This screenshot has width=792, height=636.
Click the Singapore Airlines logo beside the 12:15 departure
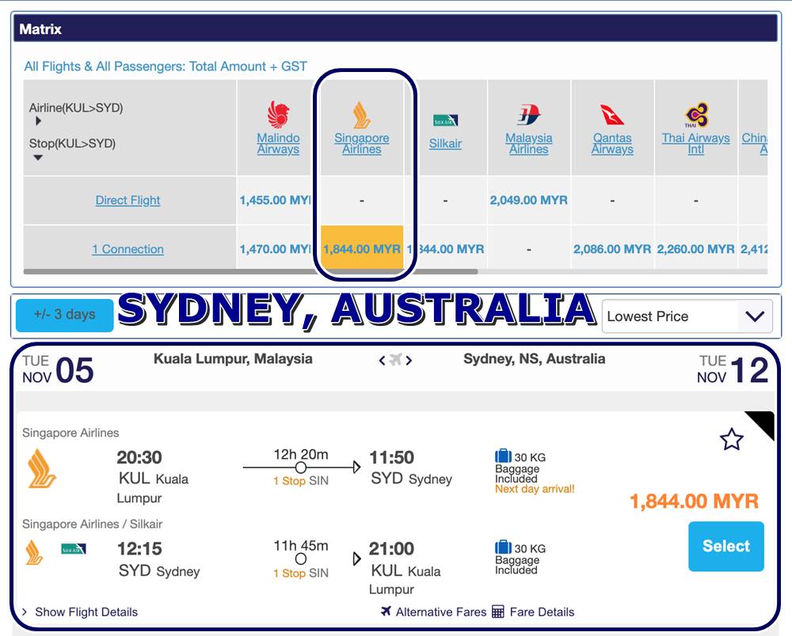[x=34, y=552]
